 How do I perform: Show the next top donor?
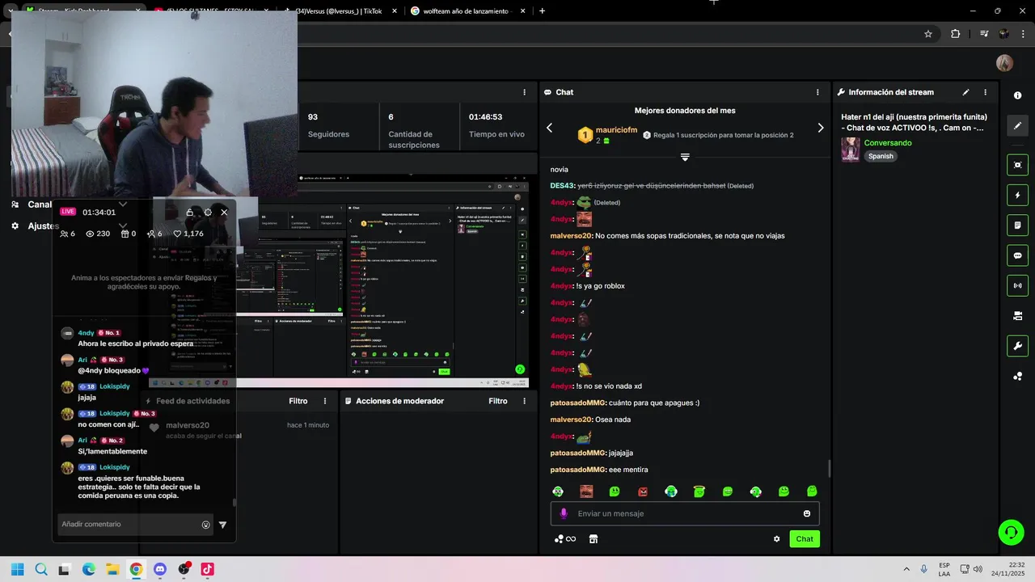[x=821, y=128]
